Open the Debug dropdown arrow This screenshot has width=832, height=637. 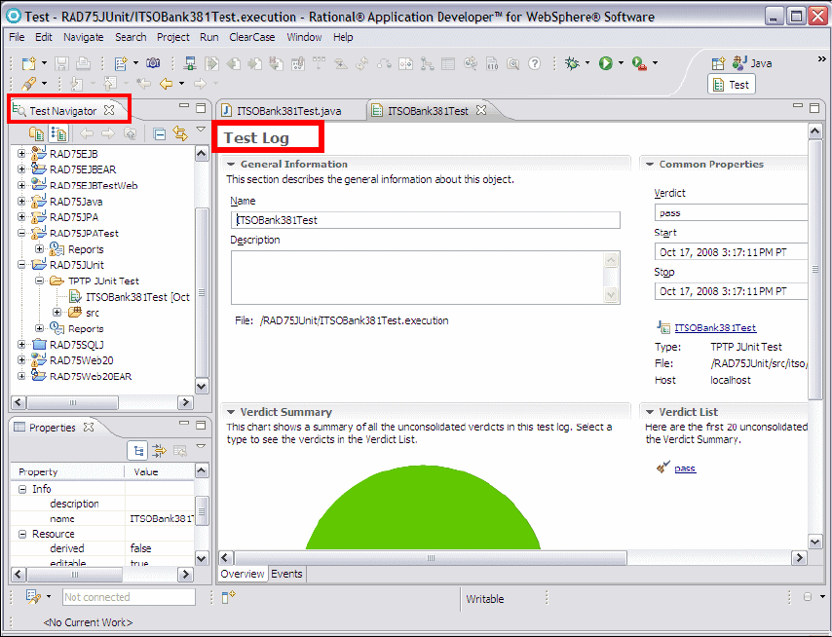coord(587,63)
